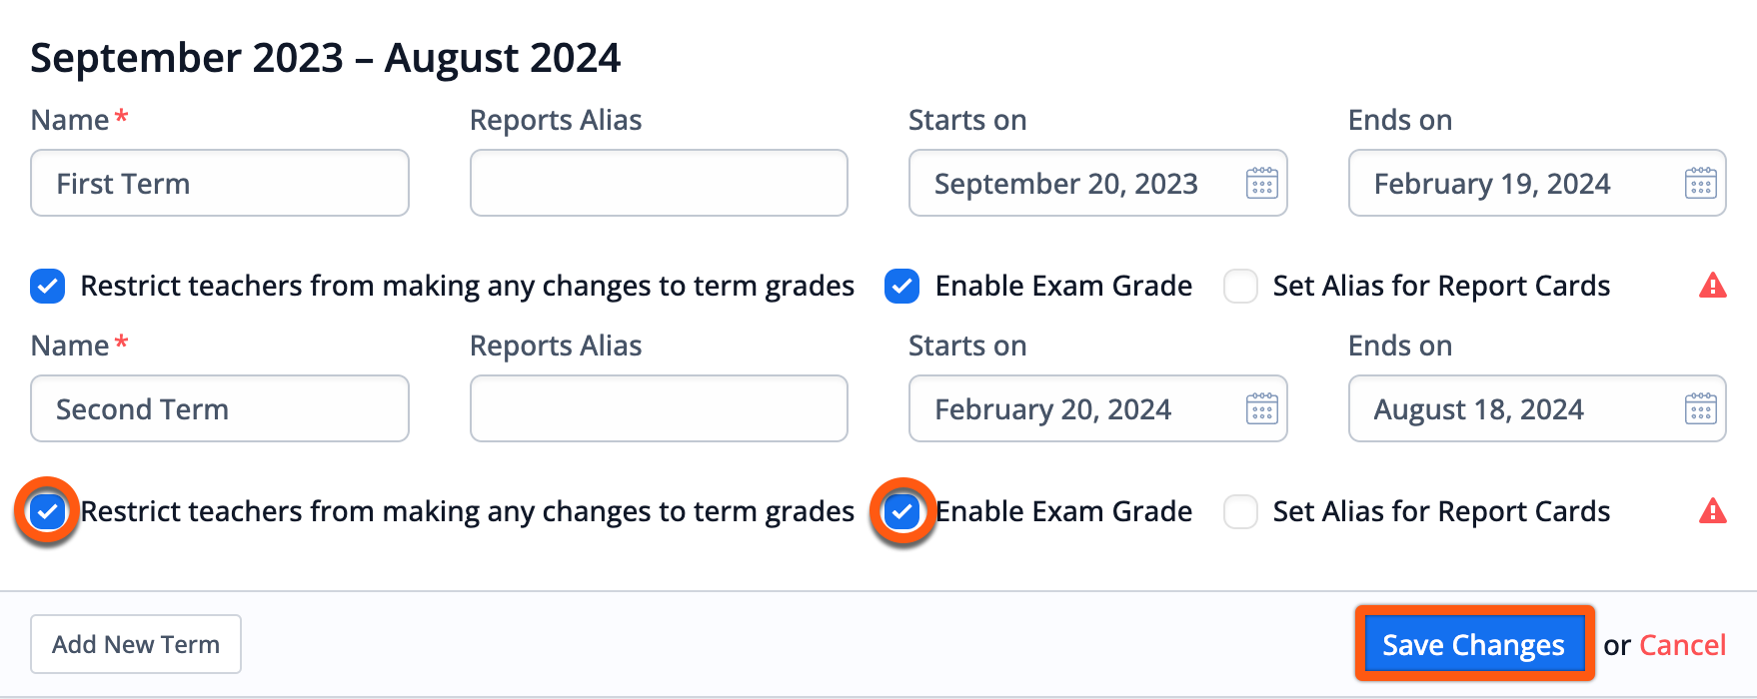Click the red warning triangle in Second Term row
The image size is (1757, 699).
tap(1713, 511)
